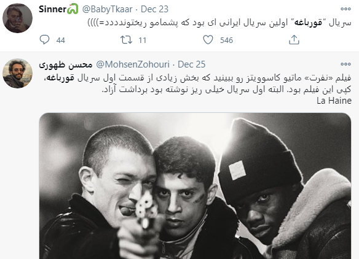359x259 pixels.
Task: Open more options on MohsenZohouri's tweet
Action: coord(345,64)
